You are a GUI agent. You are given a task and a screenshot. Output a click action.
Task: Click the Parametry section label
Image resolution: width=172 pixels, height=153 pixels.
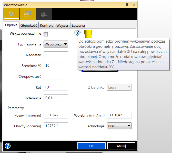16,108
